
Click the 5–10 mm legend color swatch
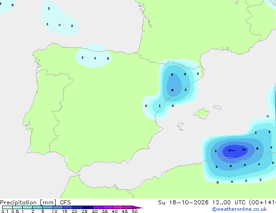(47, 207)
